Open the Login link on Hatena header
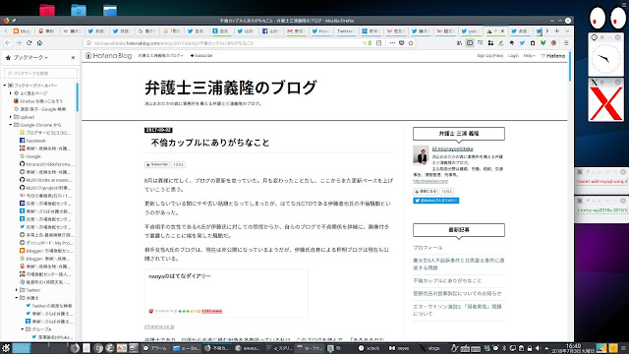The width and height of the screenshot is (629, 354). click(x=513, y=56)
